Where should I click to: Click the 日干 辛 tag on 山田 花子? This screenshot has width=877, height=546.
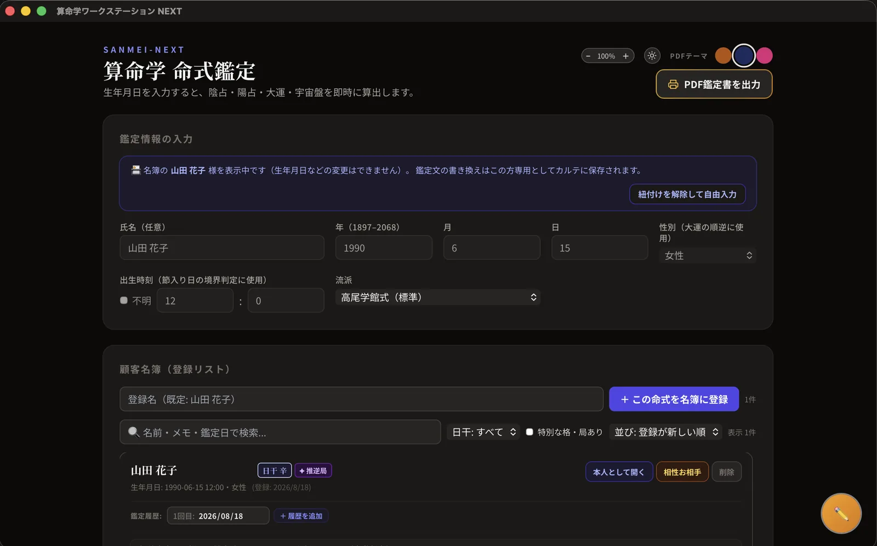coord(275,470)
